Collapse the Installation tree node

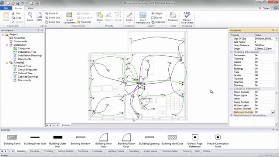[x=7, y=45]
